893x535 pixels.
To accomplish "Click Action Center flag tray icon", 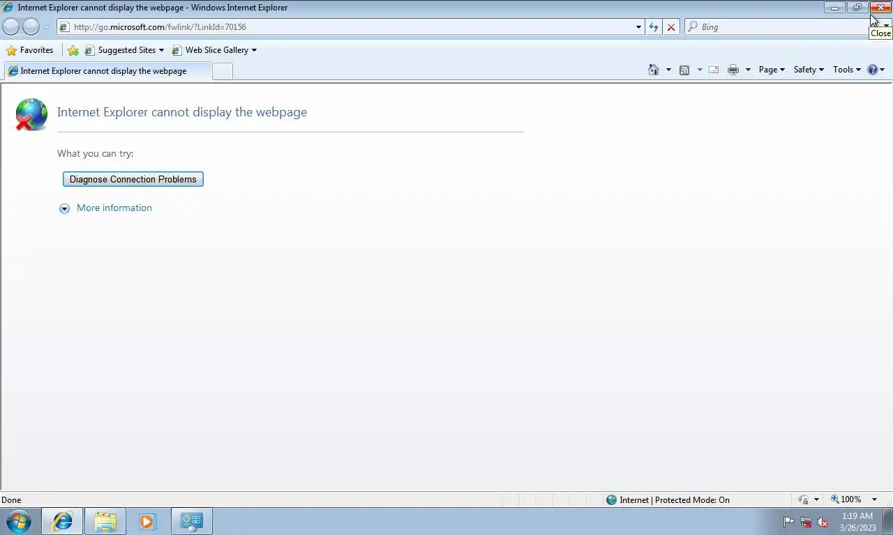I will pyautogui.click(x=788, y=522).
